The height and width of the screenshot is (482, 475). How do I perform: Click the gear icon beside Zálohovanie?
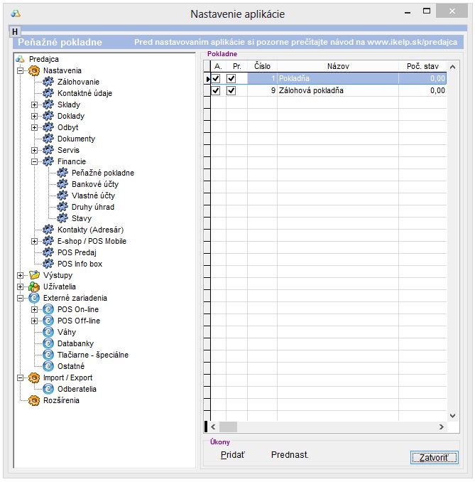[48, 82]
